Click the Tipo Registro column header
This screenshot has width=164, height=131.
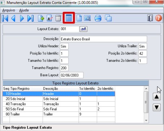[26, 89]
